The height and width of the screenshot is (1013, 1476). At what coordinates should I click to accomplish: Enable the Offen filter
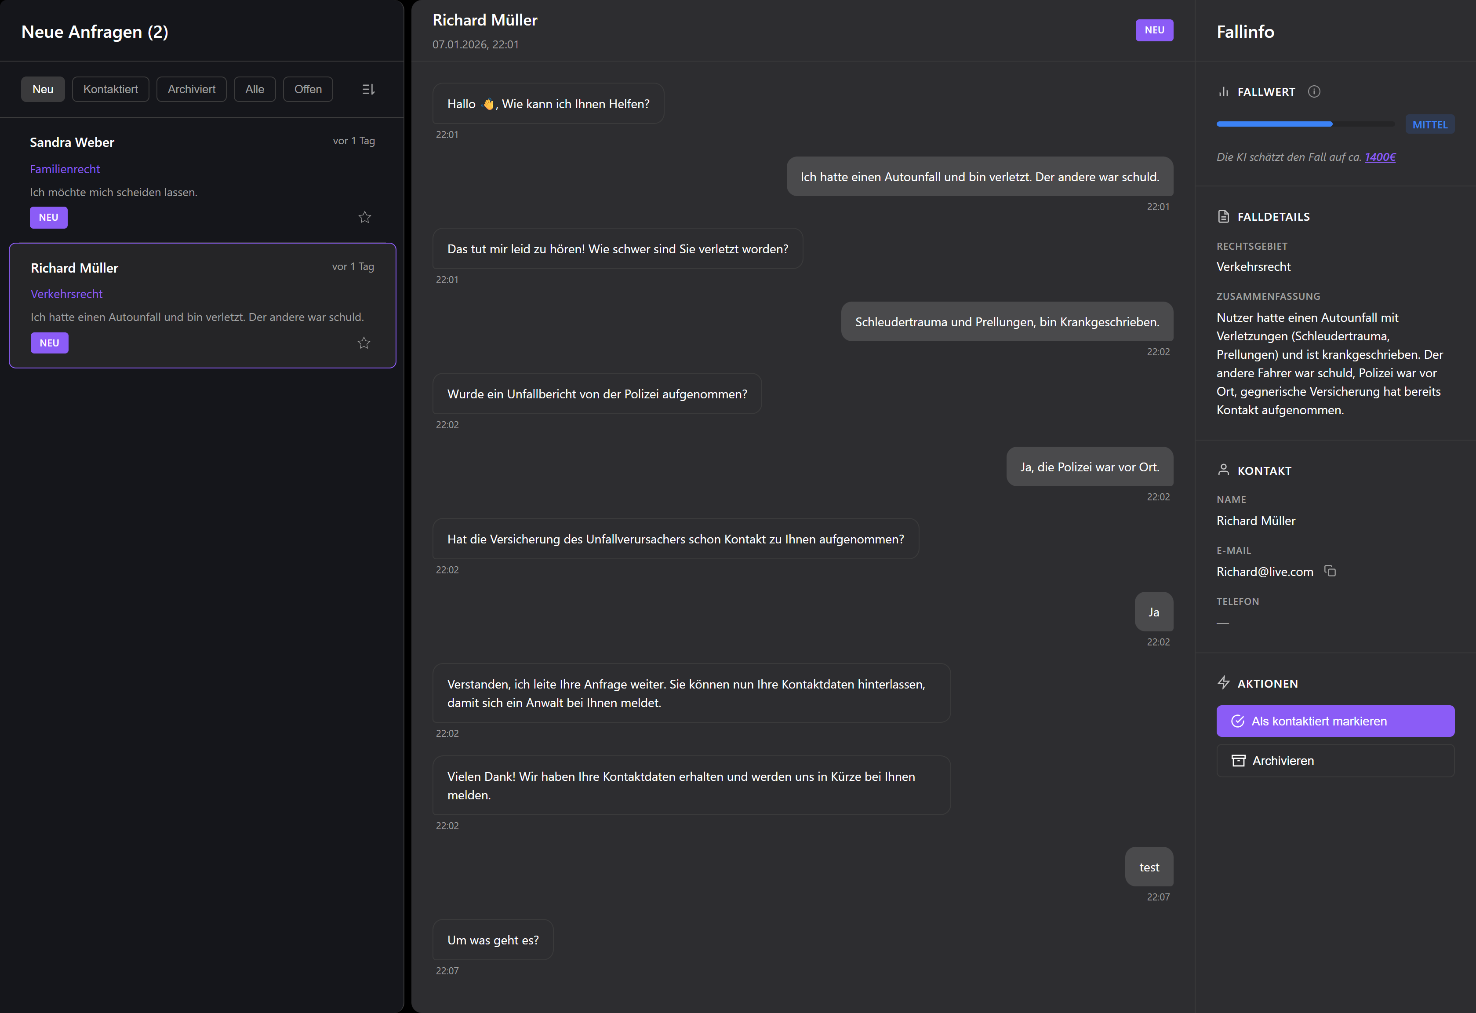307,89
